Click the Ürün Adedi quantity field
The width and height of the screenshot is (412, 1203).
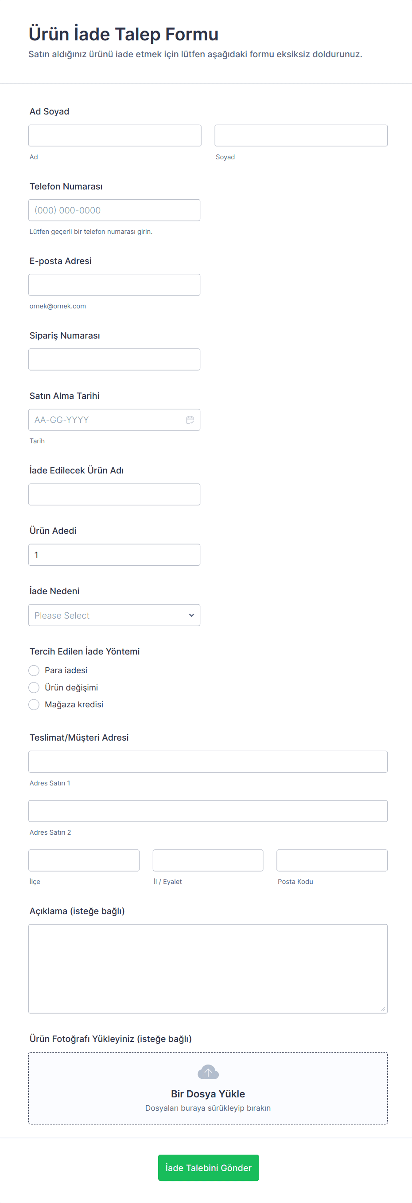[114, 555]
